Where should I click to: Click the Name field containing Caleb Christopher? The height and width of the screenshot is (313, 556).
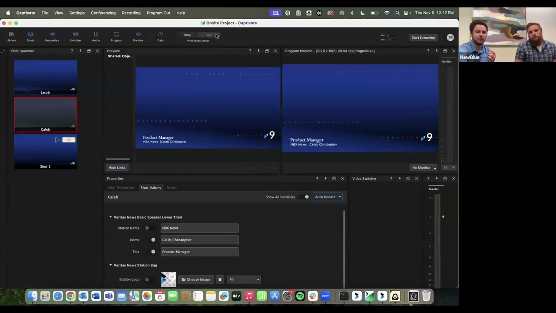click(x=199, y=240)
